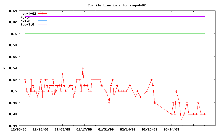Viewport: 221px width, 133px height.
Task: Click the 0.44 y-axis tick label
Action: click(x=13, y=126)
